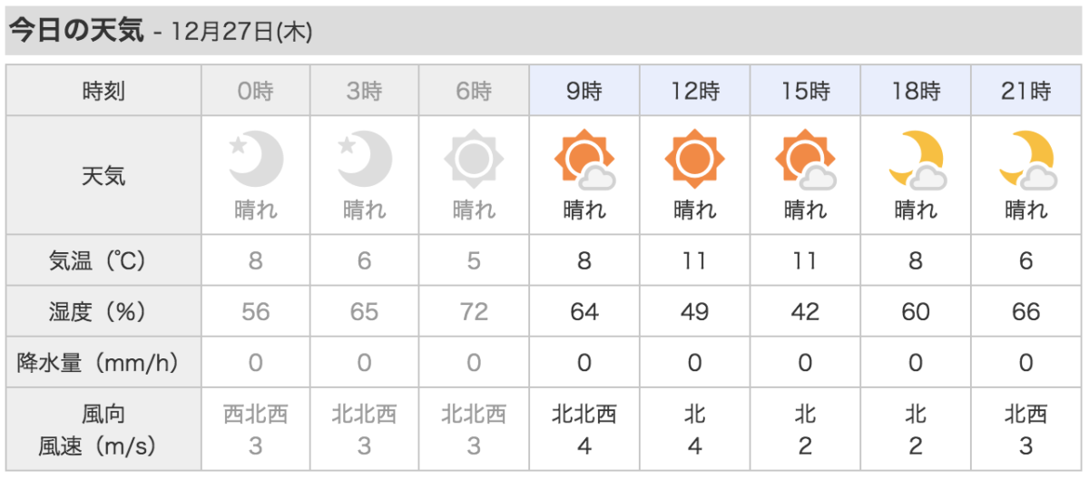
Task: Click the 風向 風速 row label
Action: coord(103,430)
